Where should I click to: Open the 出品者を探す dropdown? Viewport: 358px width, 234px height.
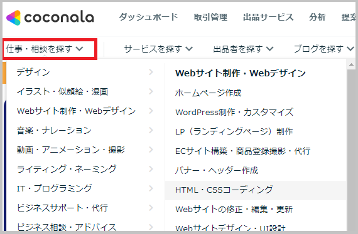(243, 49)
